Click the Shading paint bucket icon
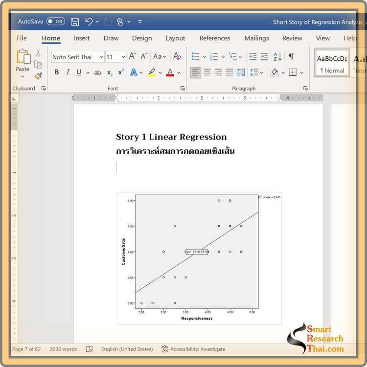This screenshot has width=367, height=367. [x=275, y=72]
